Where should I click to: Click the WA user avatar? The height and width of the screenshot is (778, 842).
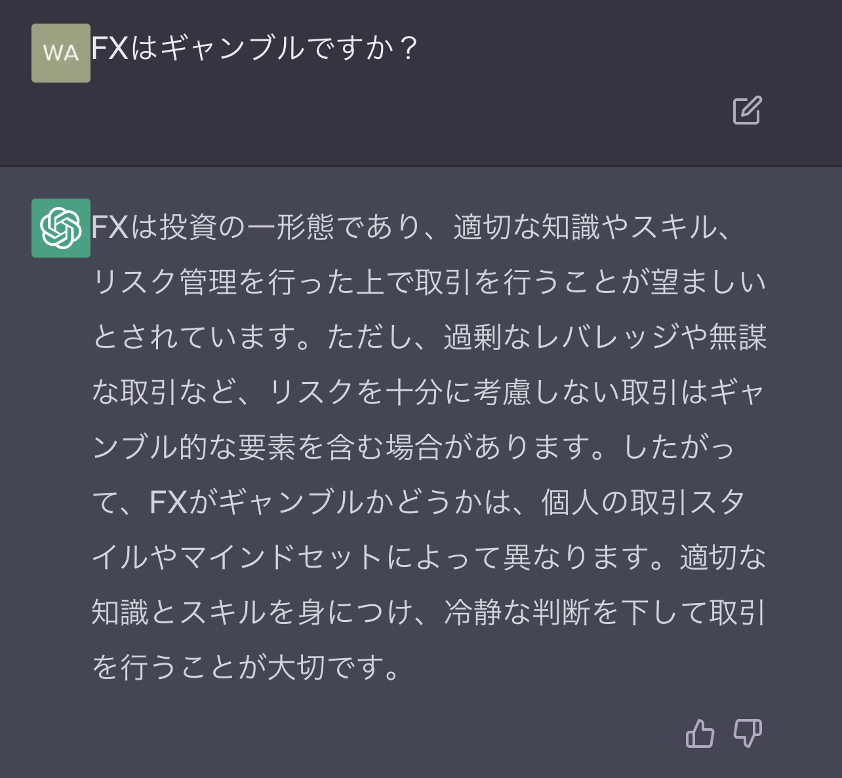click(61, 53)
